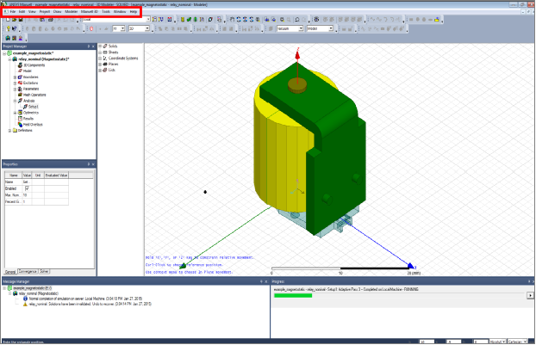536x345 pixels.
Task: Expand the Boundaries tree node
Action: [x=15, y=77]
